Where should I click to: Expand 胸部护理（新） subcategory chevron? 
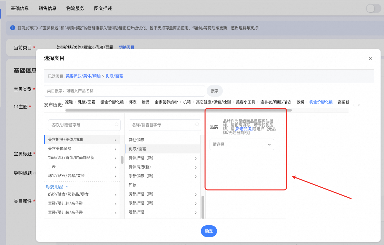pos(196,194)
